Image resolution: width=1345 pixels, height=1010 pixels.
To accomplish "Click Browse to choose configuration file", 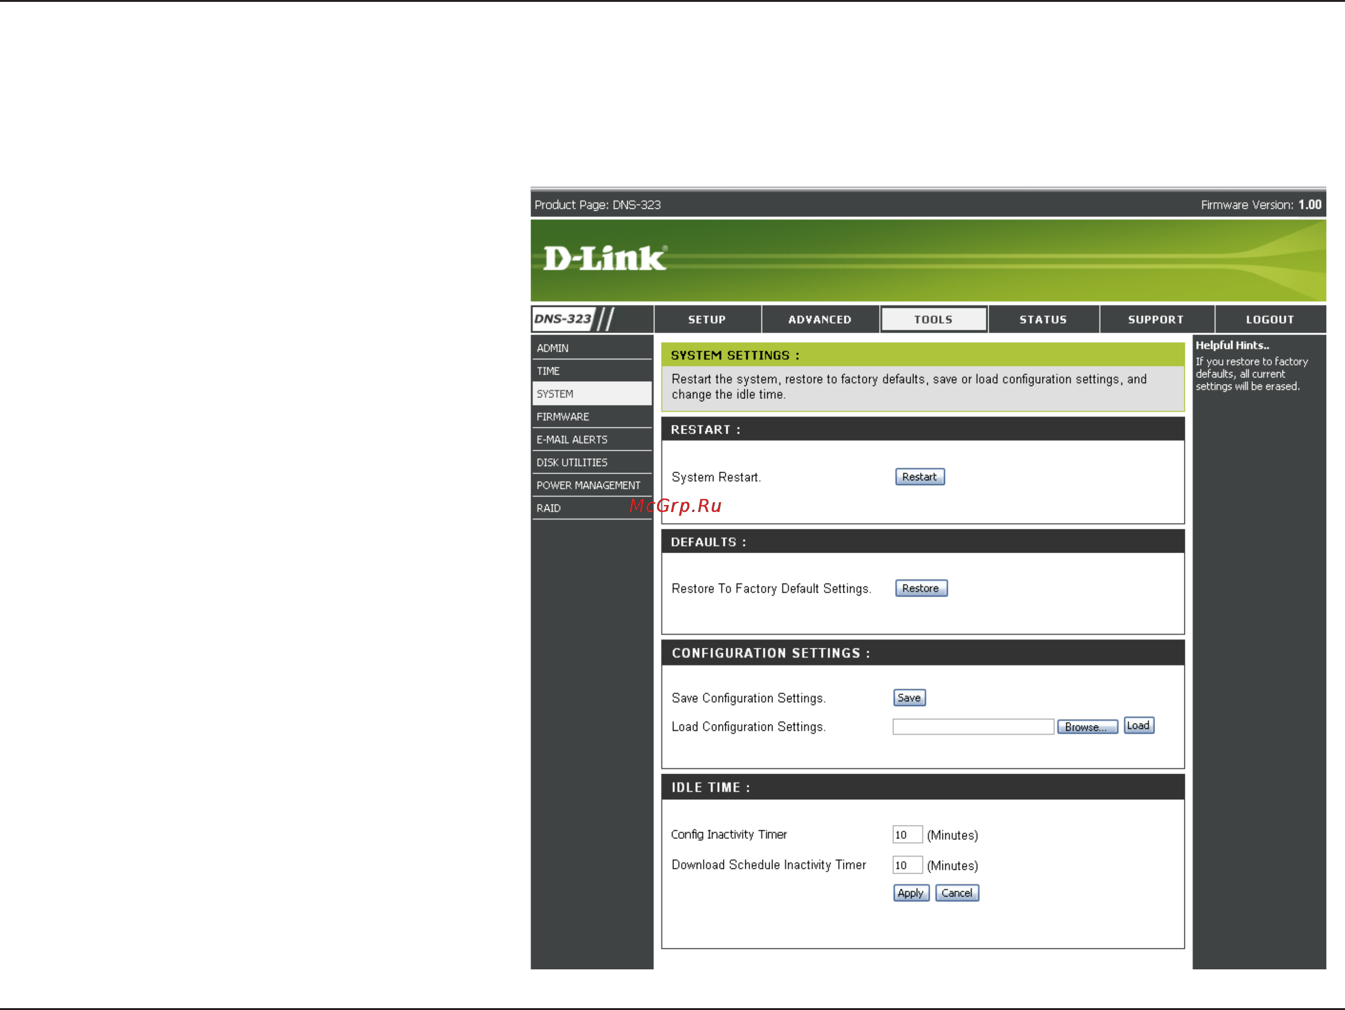I will pyautogui.click(x=1087, y=726).
